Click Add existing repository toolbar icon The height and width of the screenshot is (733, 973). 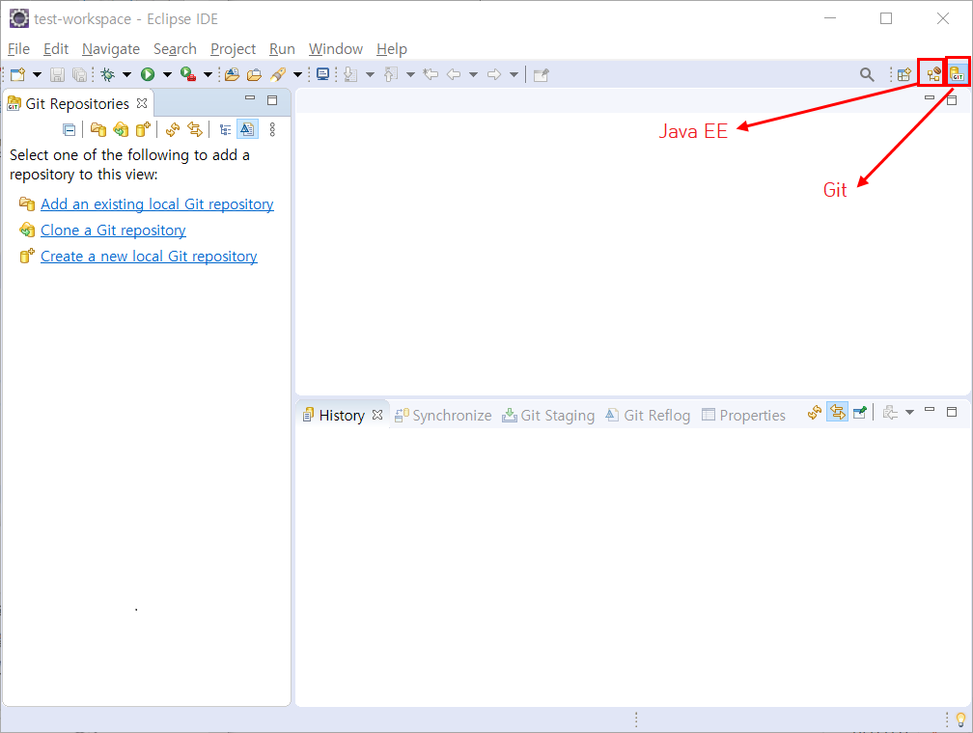[98, 129]
